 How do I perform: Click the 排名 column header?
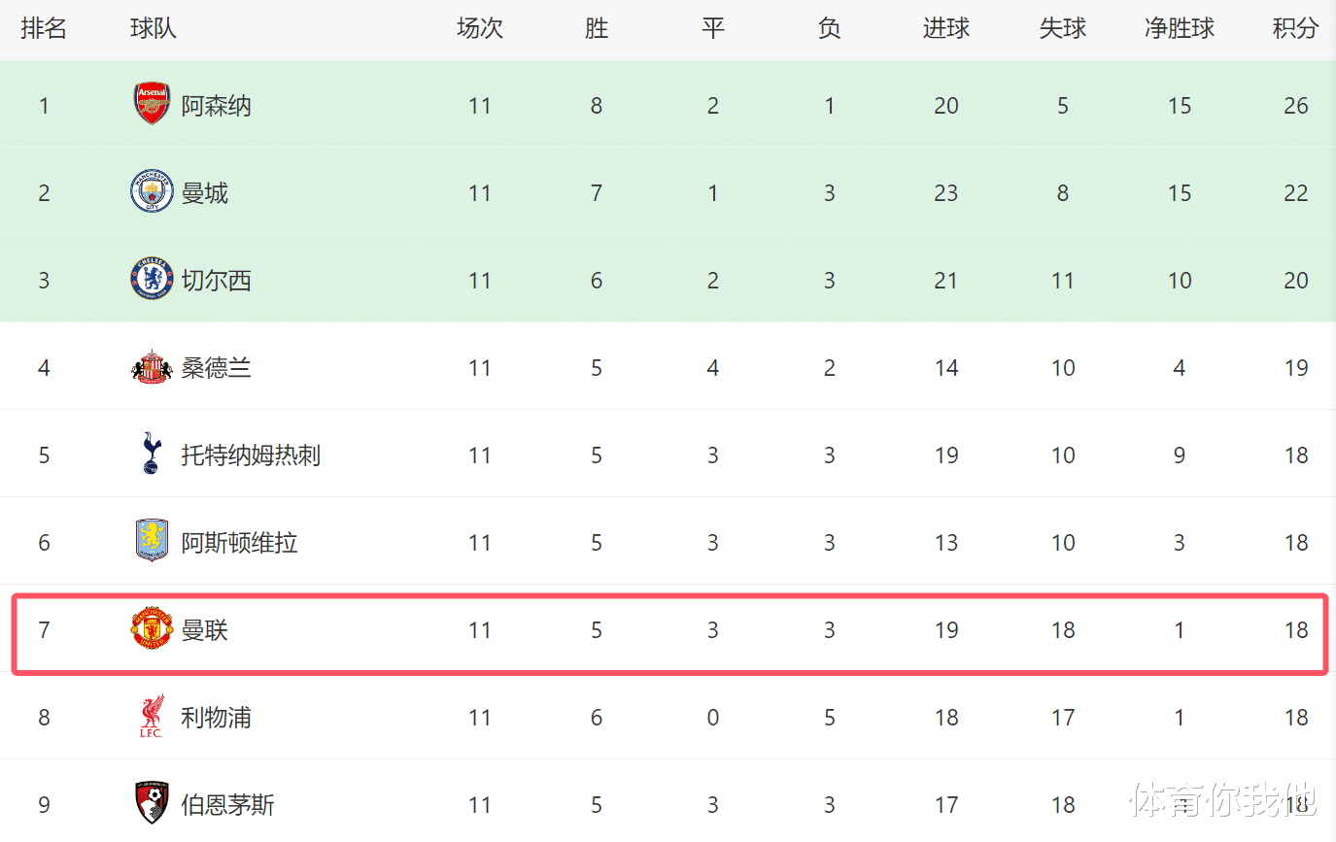point(44,29)
